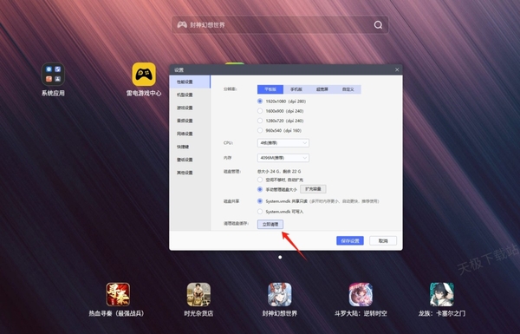This screenshot has height=334, width=520.
Task: Open the CPU cores dropdown
Action: coord(283,143)
